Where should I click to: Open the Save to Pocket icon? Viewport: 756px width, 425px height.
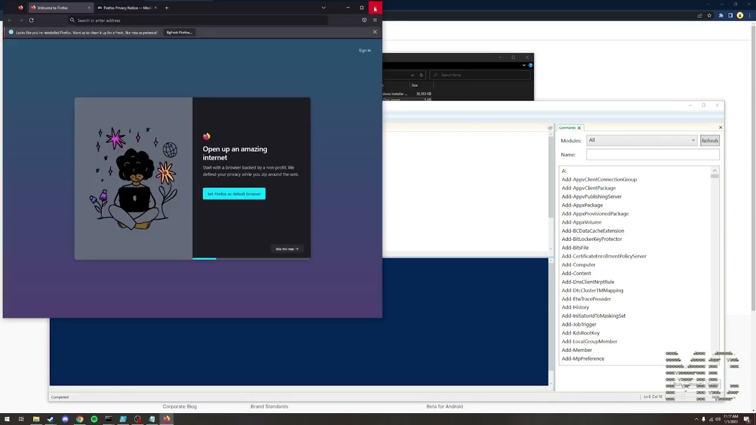pos(364,20)
